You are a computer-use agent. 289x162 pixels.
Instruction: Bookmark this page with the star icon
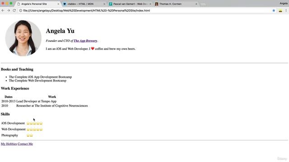tap(274, 10)
